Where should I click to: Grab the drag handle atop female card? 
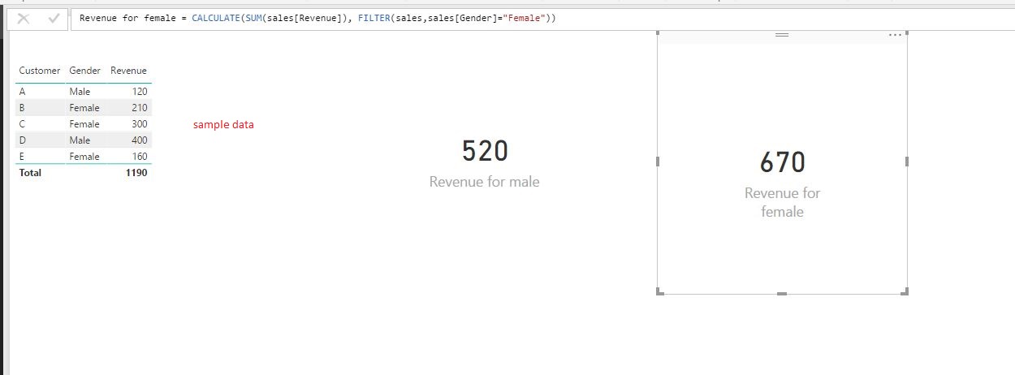coord(782,35)
